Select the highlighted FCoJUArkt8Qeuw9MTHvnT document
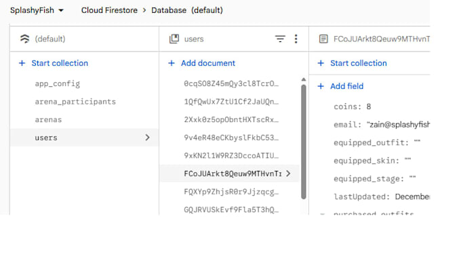Screen dimensions: 461x259 230,174
